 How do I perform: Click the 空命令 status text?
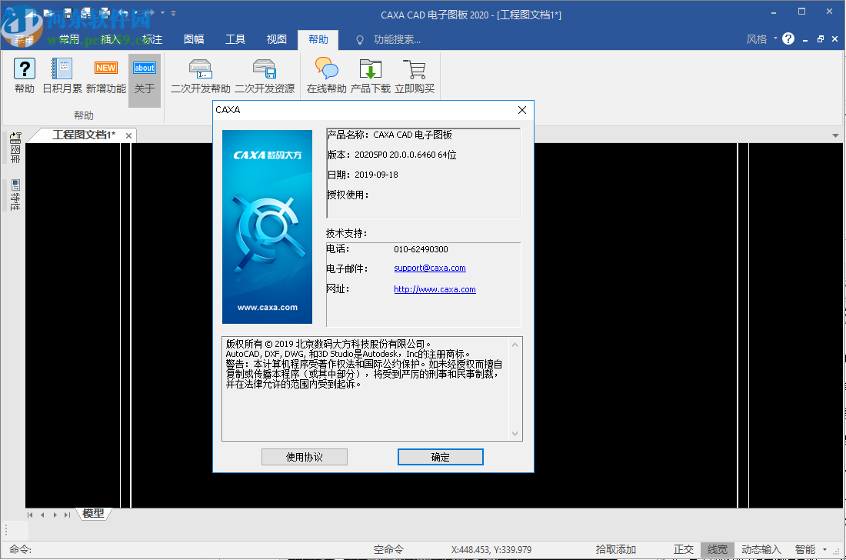[x=388, y=549]
